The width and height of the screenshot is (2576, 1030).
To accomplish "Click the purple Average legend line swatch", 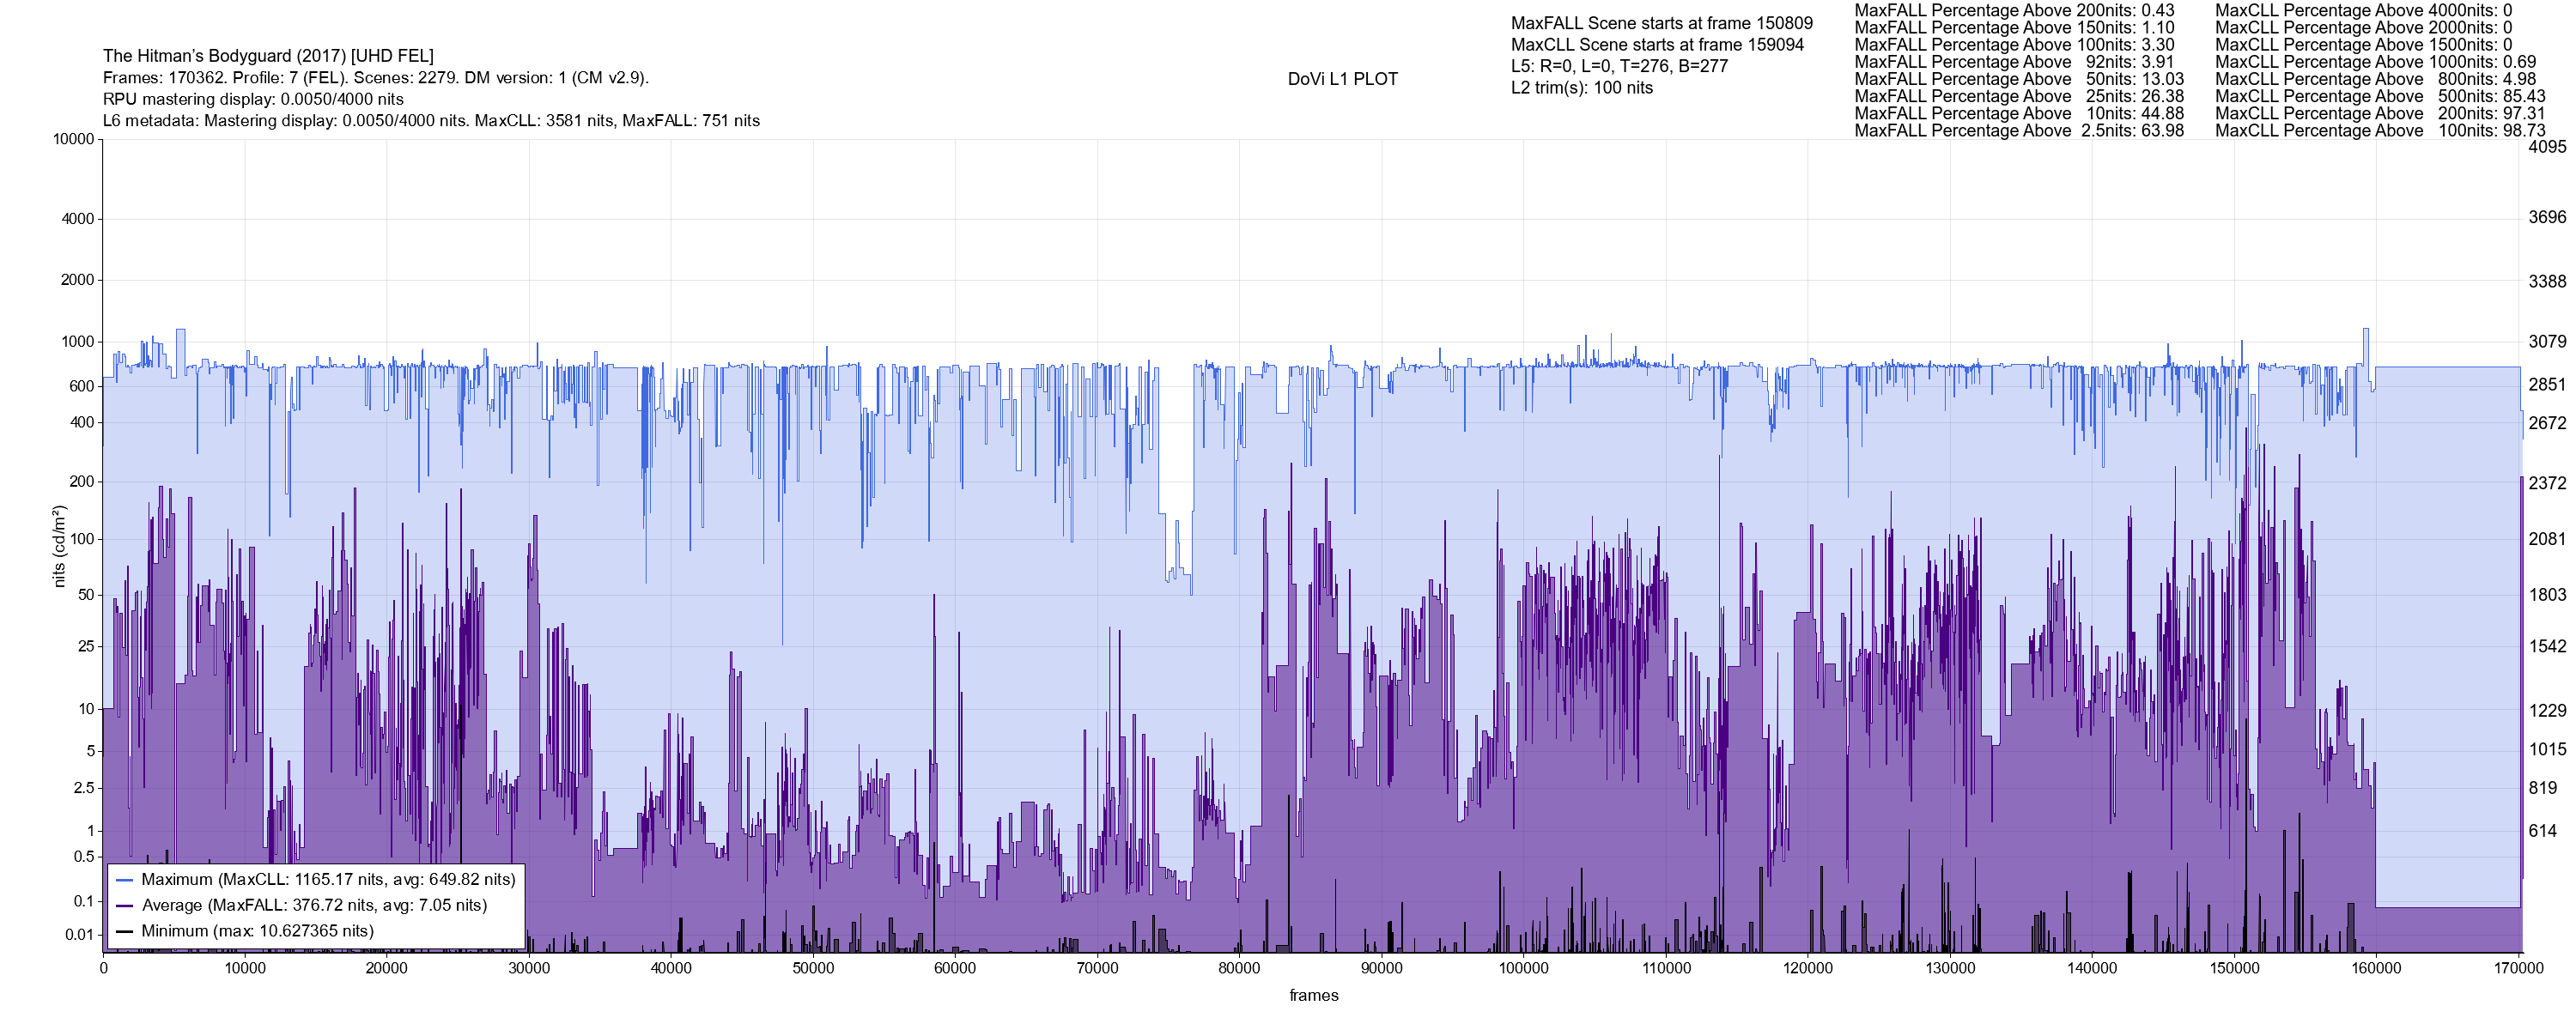I will pos(124,906).
